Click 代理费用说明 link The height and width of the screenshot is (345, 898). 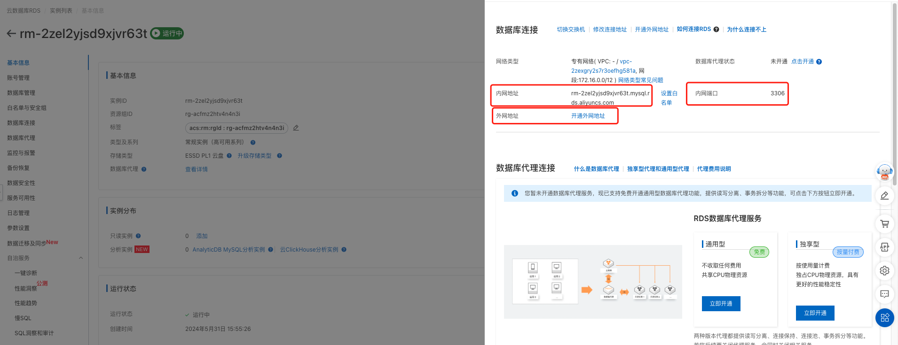point(714,169)
